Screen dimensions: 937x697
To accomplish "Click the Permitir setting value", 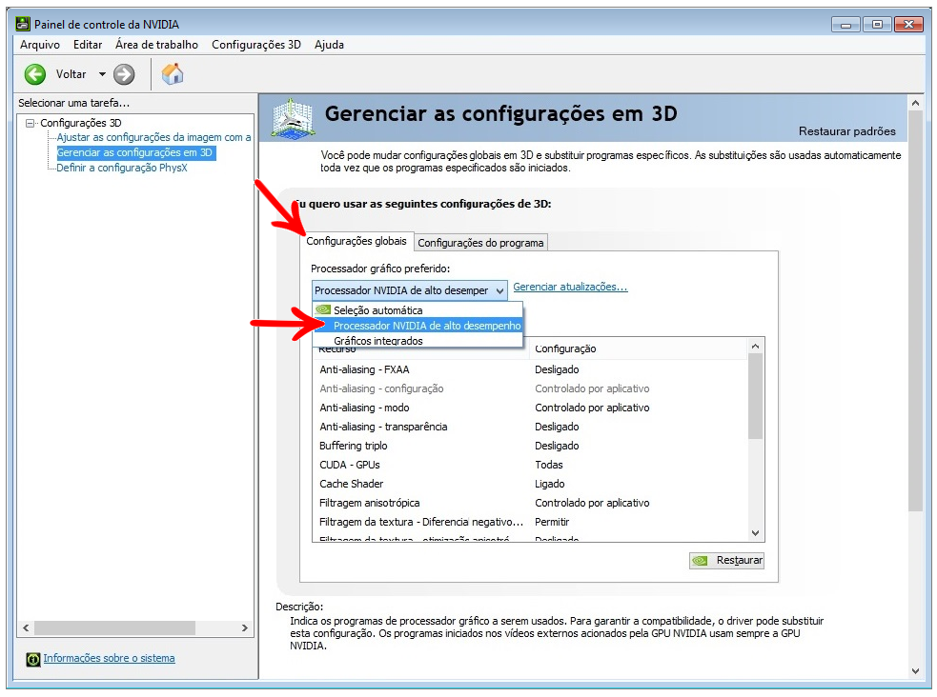I will pyautogui.click(x=552, y=523).
